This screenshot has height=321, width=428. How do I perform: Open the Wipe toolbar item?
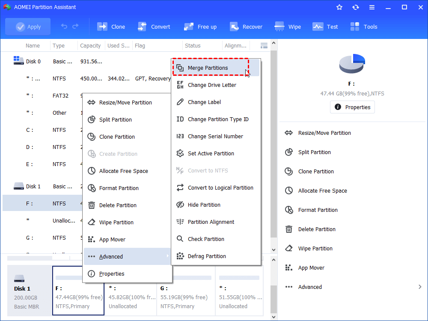point(288,27)
